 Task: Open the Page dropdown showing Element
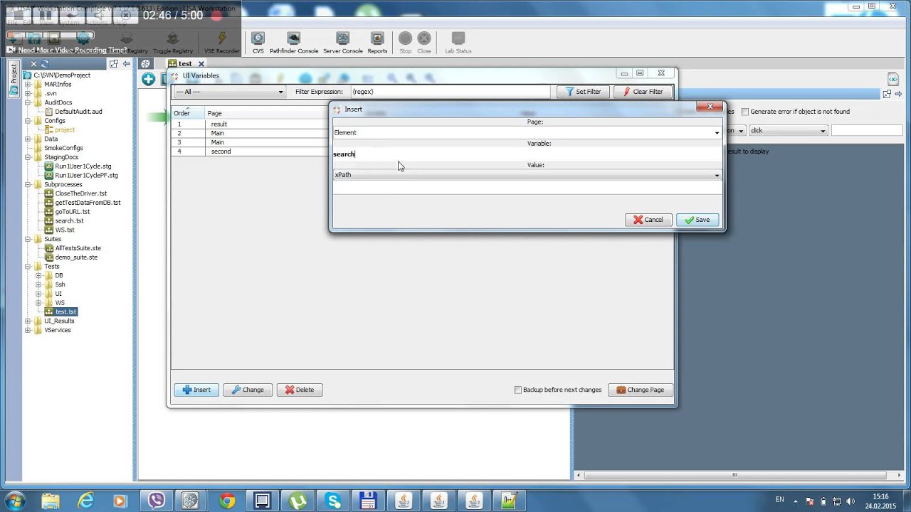527,133
